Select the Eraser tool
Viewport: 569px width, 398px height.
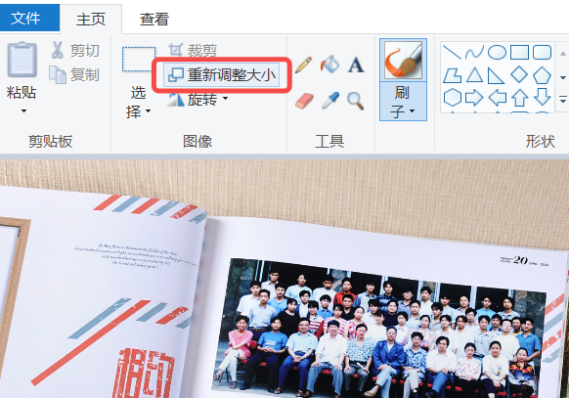coord(304,101)
